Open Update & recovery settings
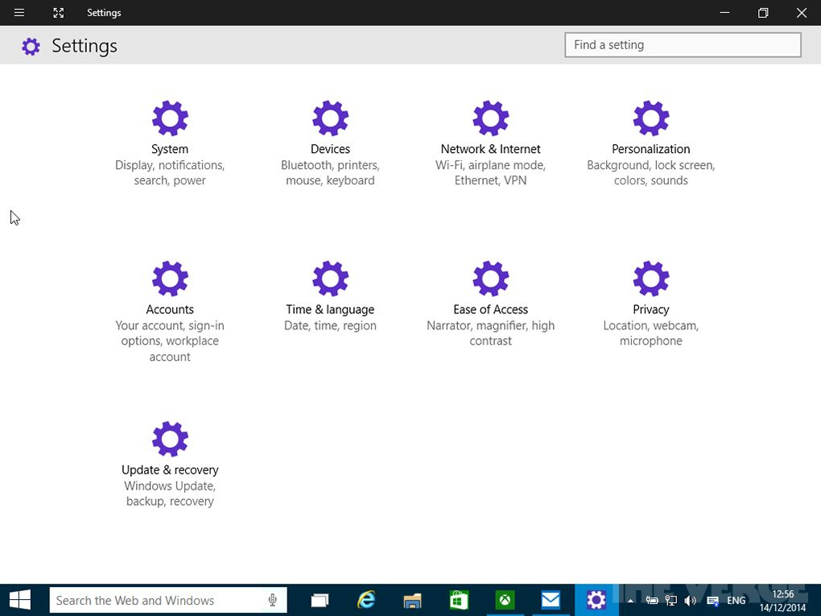 (x=169, y=455)
